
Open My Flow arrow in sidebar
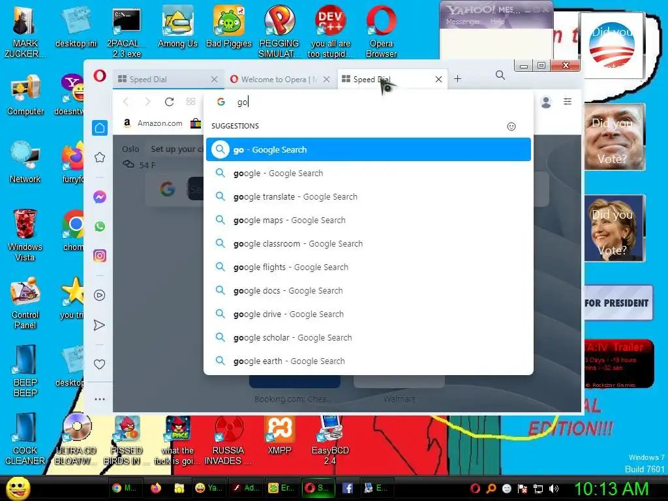point(99,325)
